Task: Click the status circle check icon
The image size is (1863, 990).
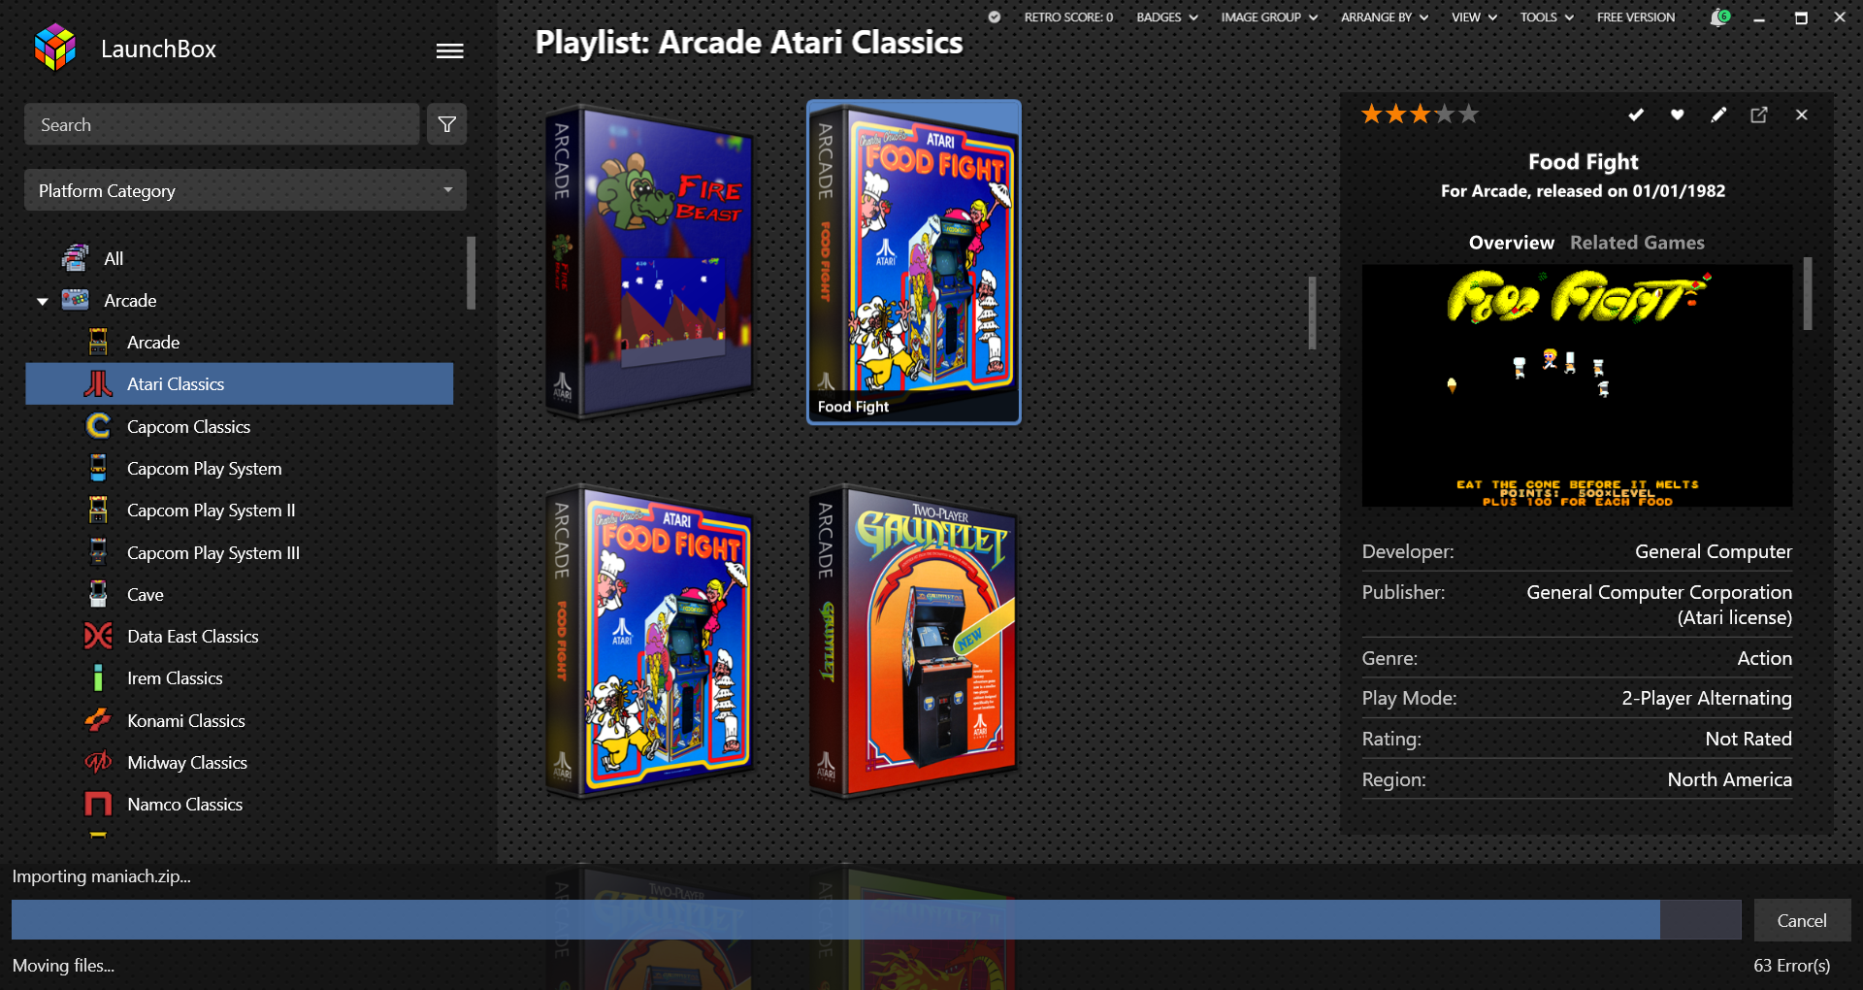Action: click(x=995, y=16)
